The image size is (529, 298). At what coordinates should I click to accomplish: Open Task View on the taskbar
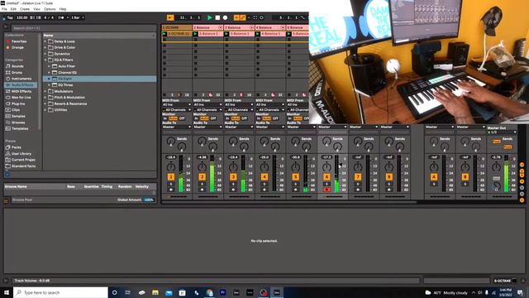pos(128,292)
